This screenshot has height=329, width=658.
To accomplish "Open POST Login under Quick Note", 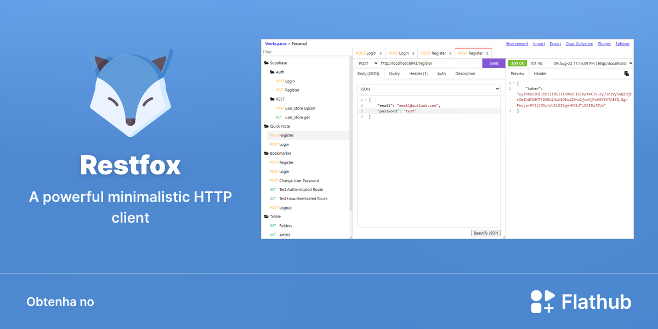I will [x=280, y=144].
